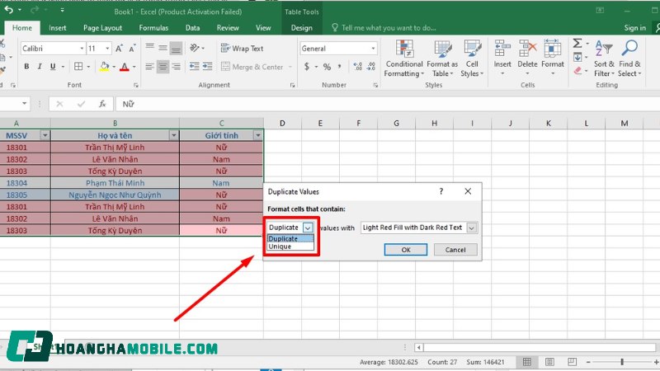Toggle Bold formatting
Image resolution: width=660 pixels, height=371 pixels.
[26, 67]
